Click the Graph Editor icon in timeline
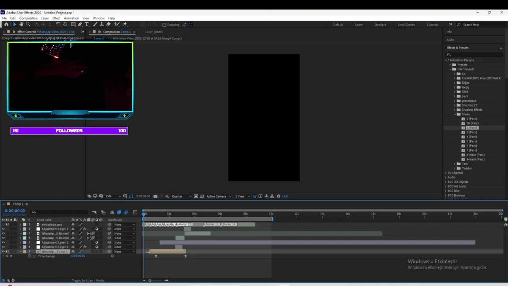 coord(135,213)
